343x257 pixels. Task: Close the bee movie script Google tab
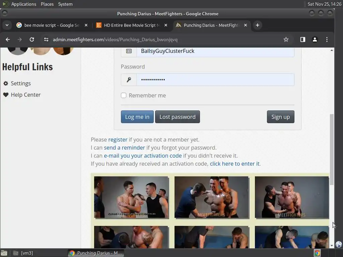coord(86,25)
